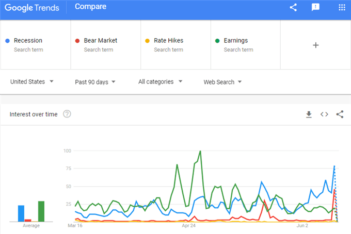351x234 pixels.
Task: Open the send feedback icon
Action: pos(315,7)
